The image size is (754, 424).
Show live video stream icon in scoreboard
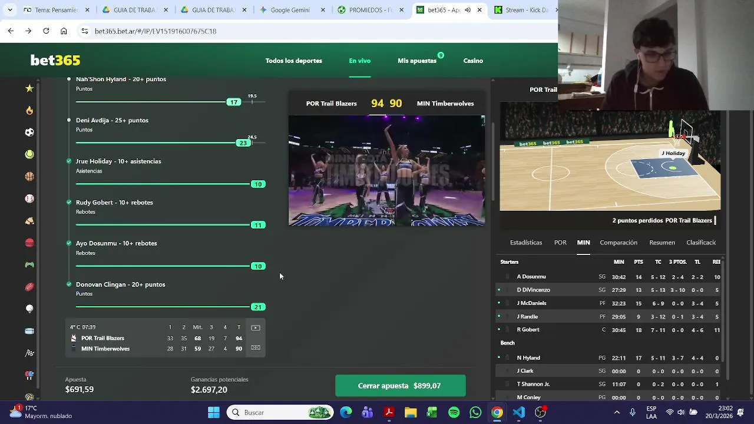(256, 327)
